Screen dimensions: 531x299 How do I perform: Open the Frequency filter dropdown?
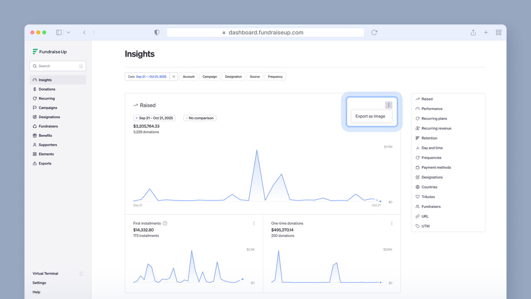[275, 77]
